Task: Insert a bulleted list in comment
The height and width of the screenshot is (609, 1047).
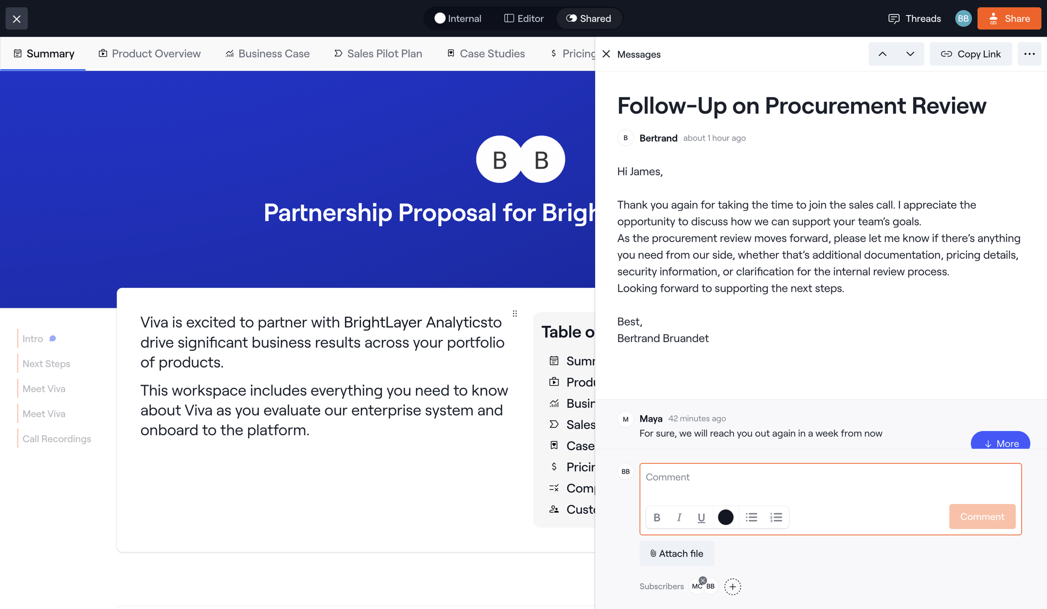Action: coord(751,517)
